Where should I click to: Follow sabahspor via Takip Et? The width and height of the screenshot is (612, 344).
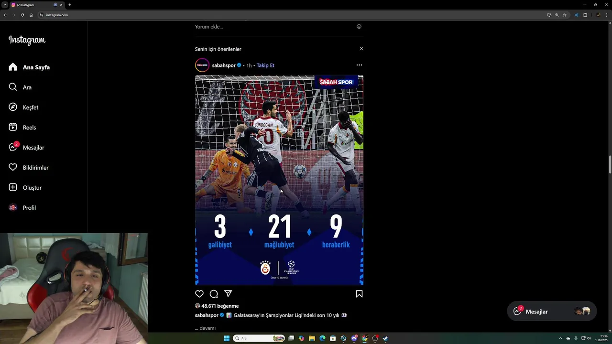(265, 65)
